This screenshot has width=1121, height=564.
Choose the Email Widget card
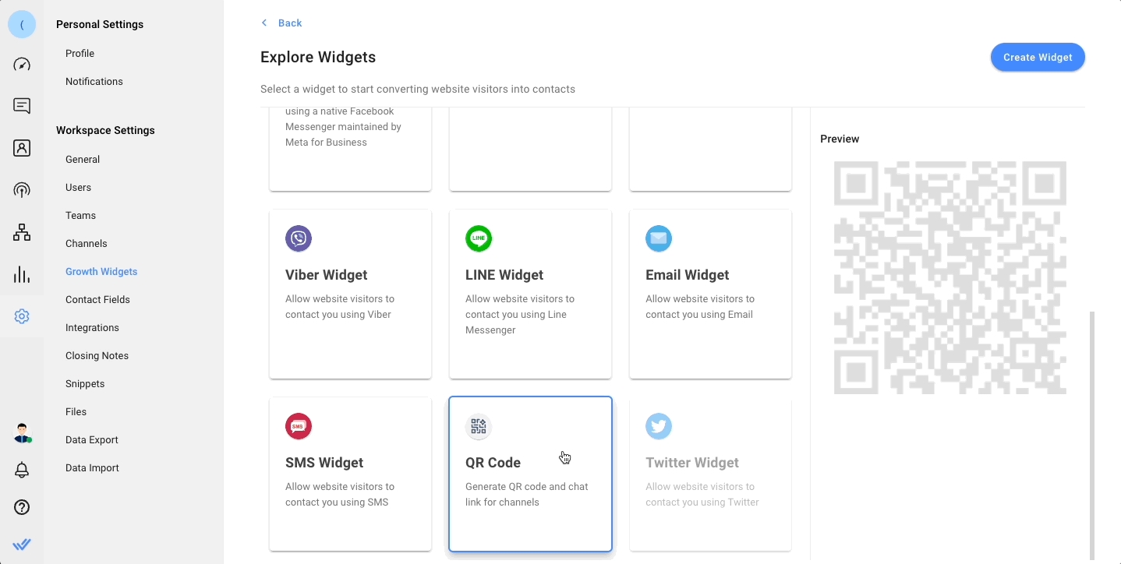710,294
